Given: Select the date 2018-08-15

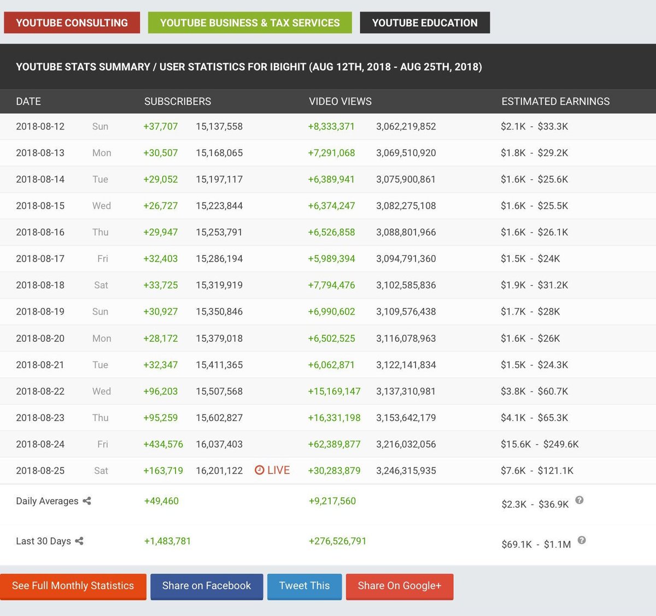Looking at the screenshot, I should pyautogui.click(x=40, y=206).
